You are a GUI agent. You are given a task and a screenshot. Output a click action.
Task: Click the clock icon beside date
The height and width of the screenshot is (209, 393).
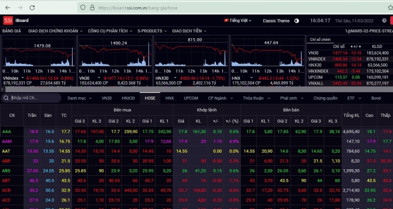pyautogui.click(x=384, y=21)
